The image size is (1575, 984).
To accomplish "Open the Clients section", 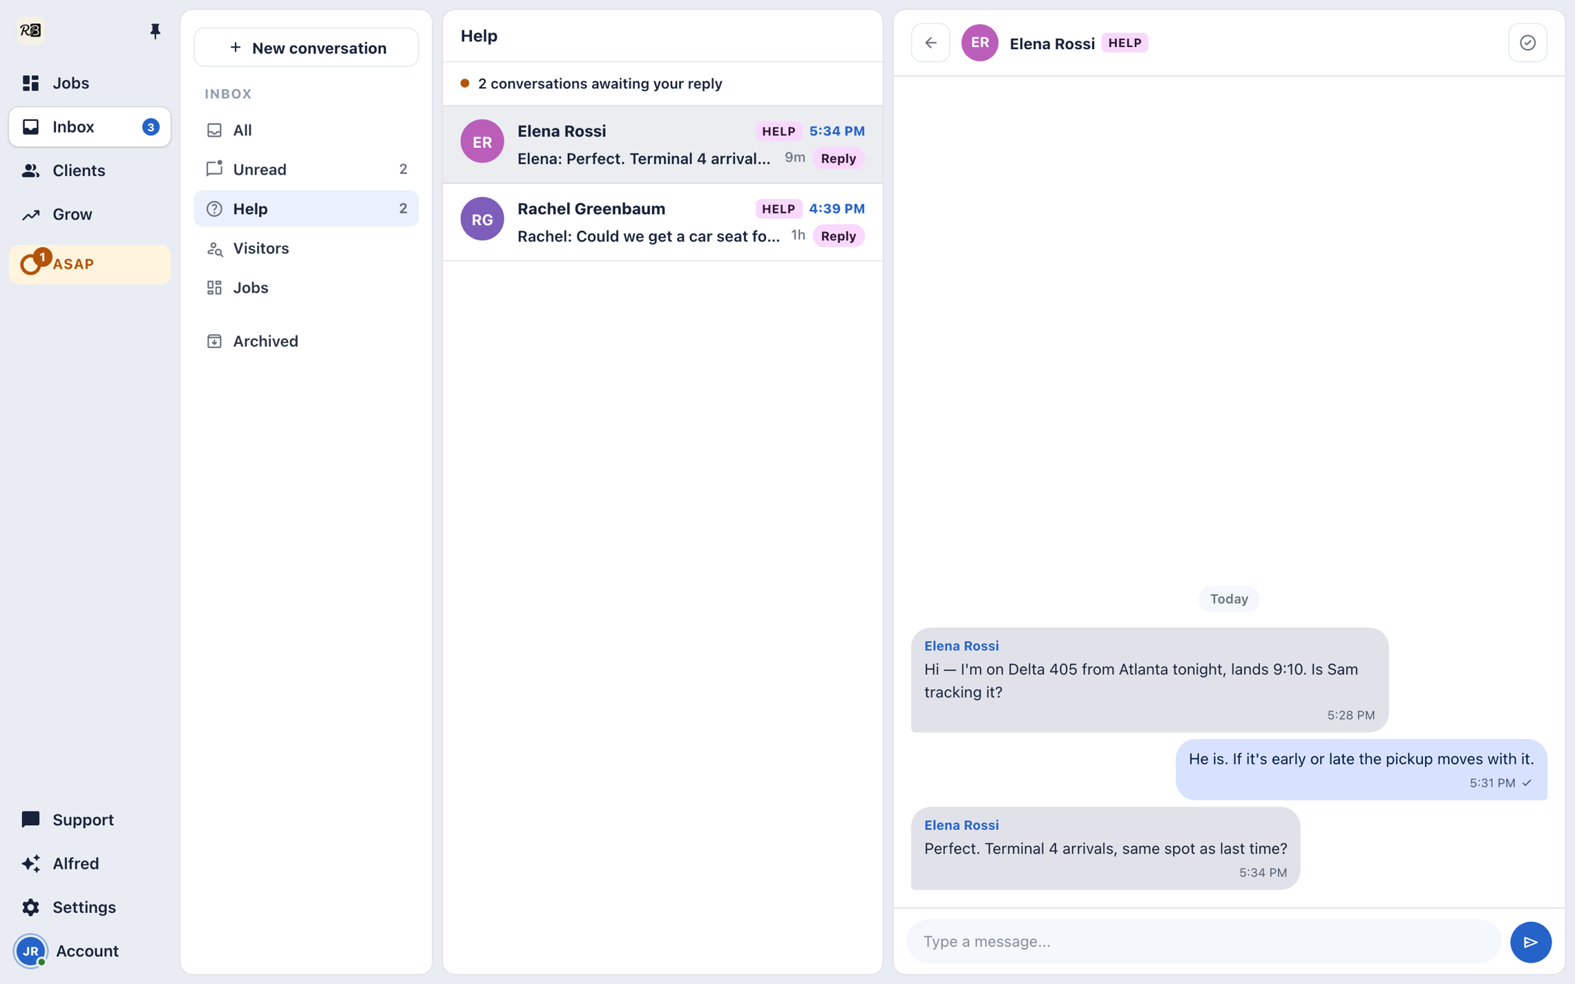I will point(90,171).
